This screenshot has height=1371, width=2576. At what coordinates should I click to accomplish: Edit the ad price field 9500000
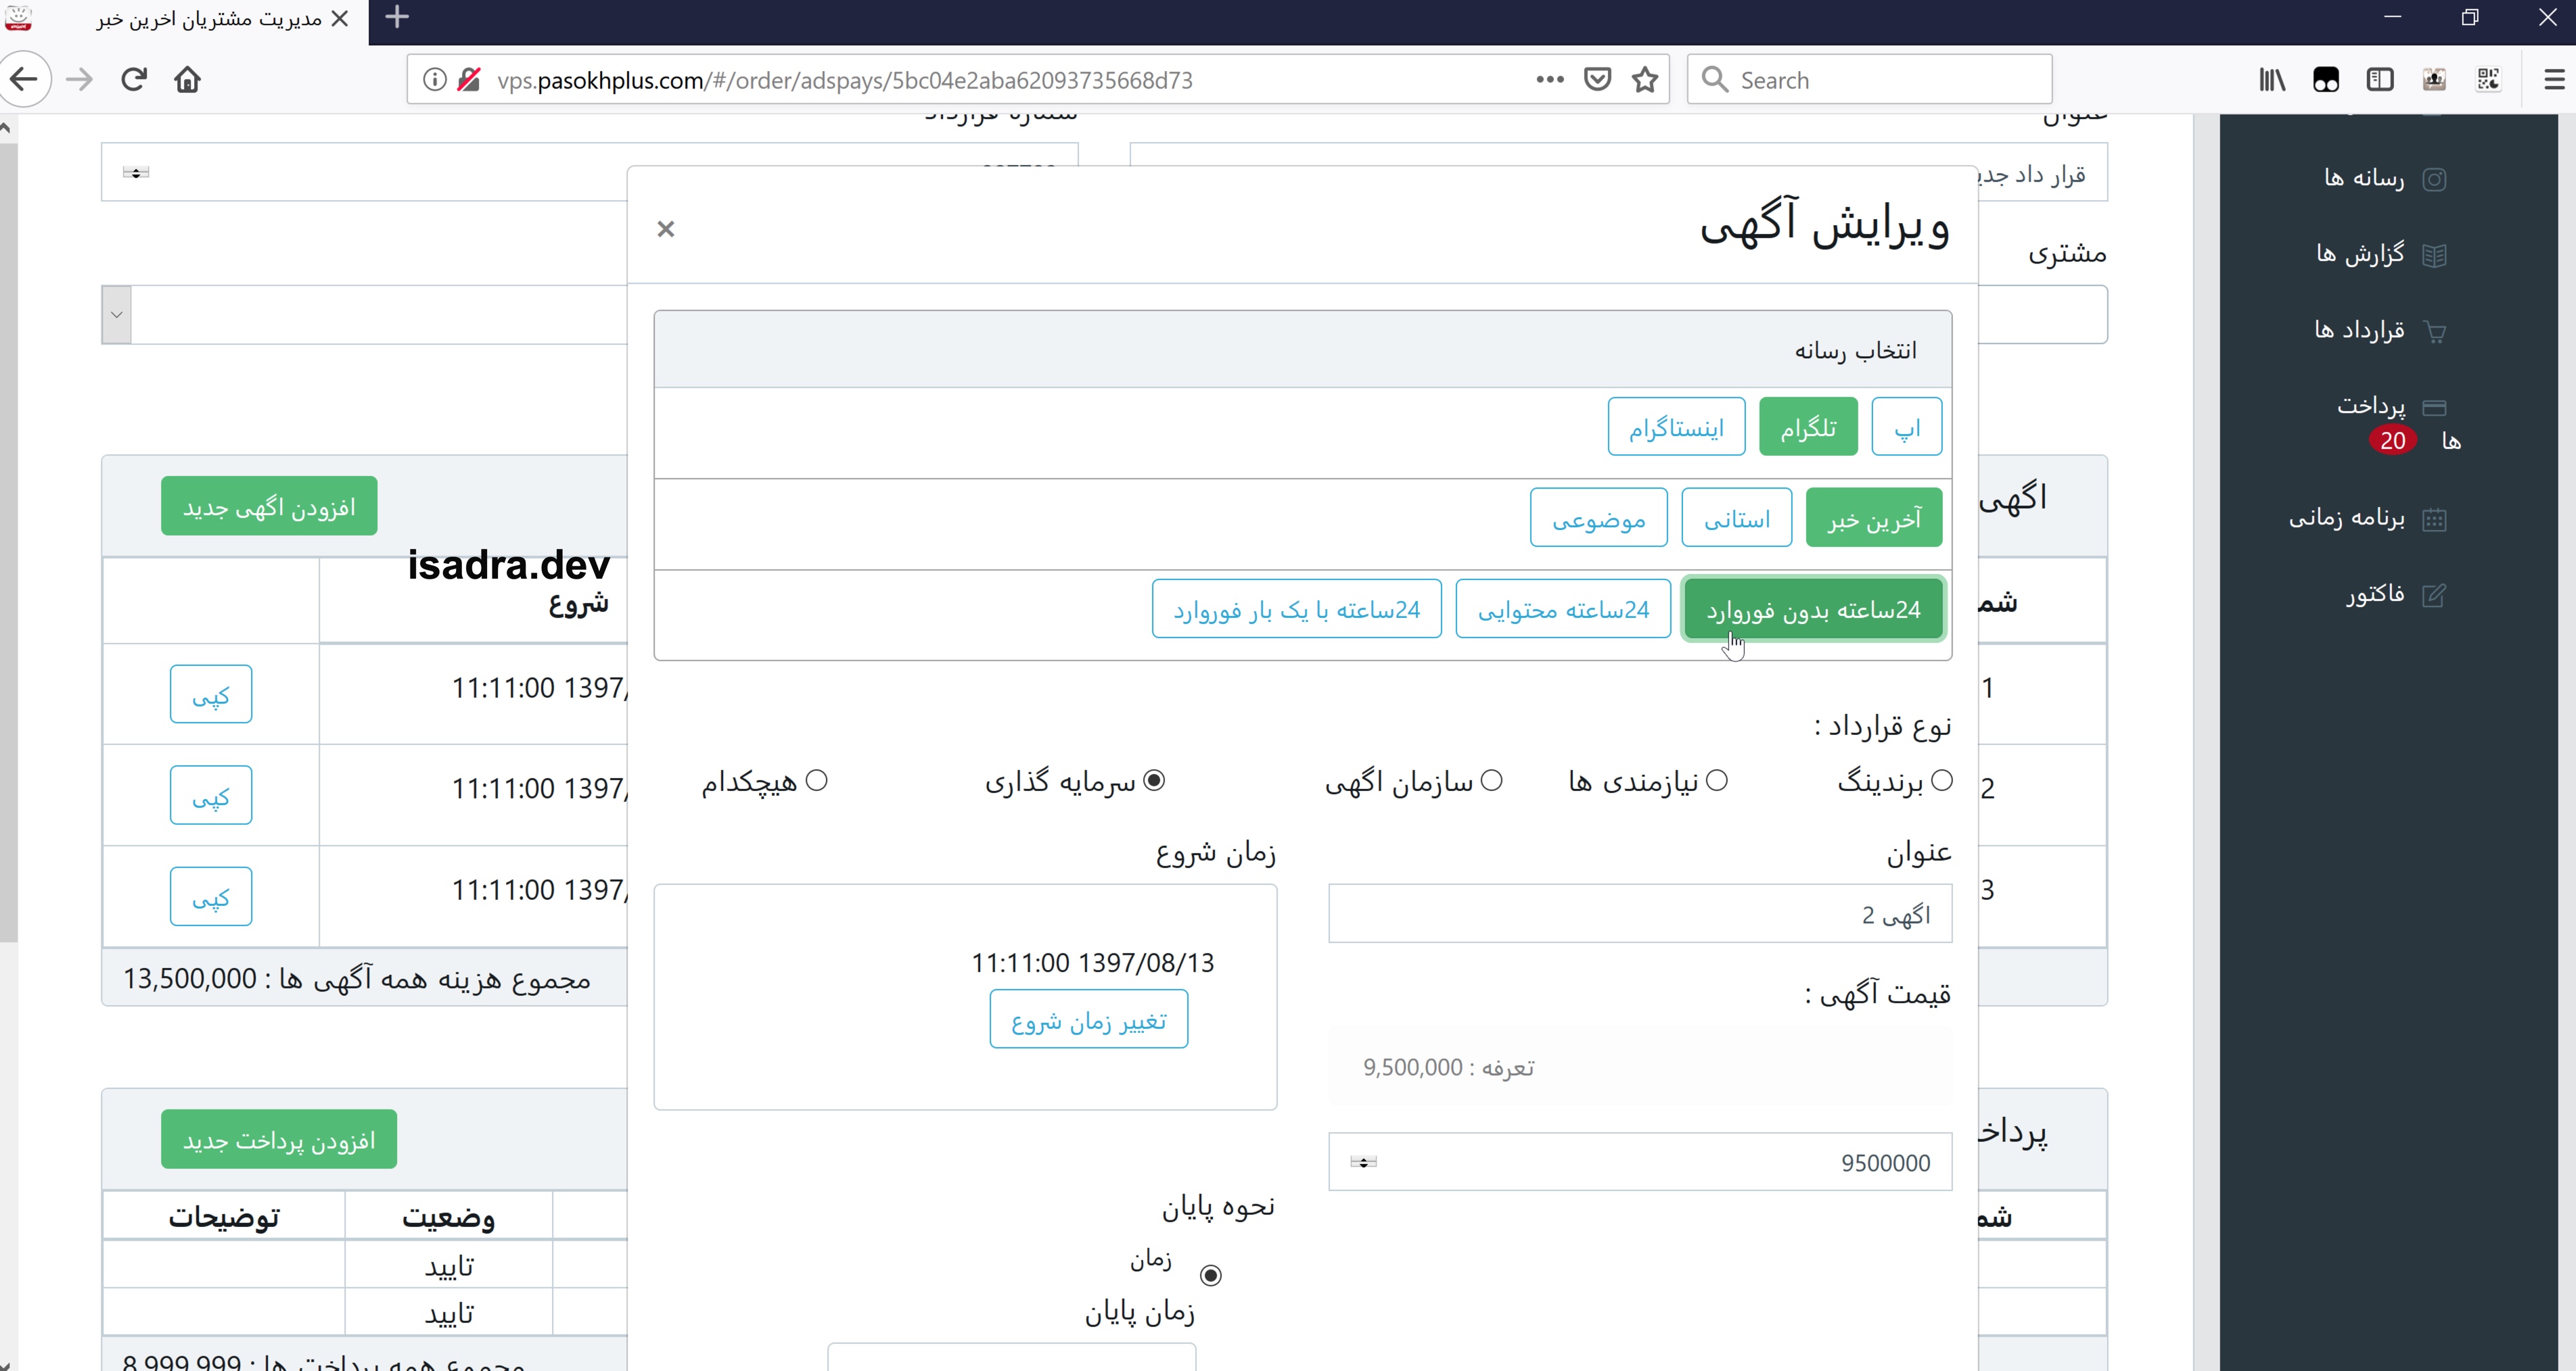tap(1640, 1161)
